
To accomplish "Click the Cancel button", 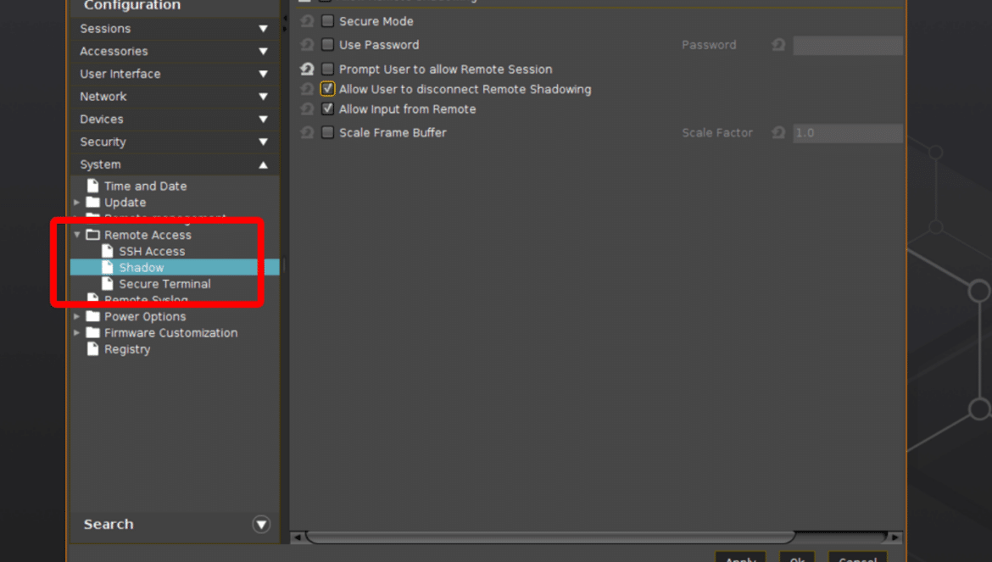I will pos(858,557).
